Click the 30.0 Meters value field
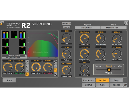This screenshot has height=108, width=129. tap(85, 32)
